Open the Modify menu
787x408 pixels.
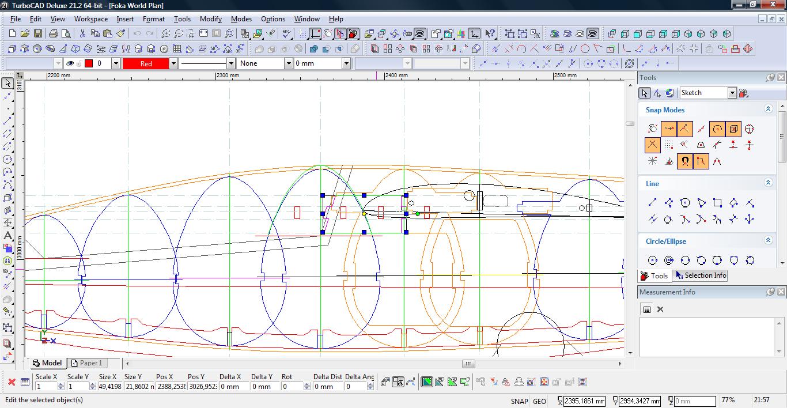click(210, 18)
